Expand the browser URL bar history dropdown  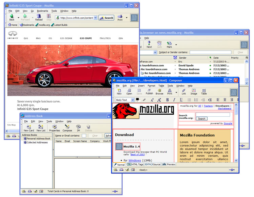point(95,18)
